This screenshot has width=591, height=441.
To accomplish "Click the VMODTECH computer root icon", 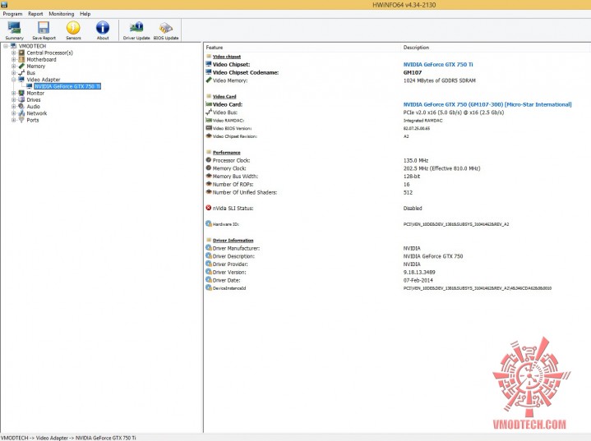I will pos(14,46).
